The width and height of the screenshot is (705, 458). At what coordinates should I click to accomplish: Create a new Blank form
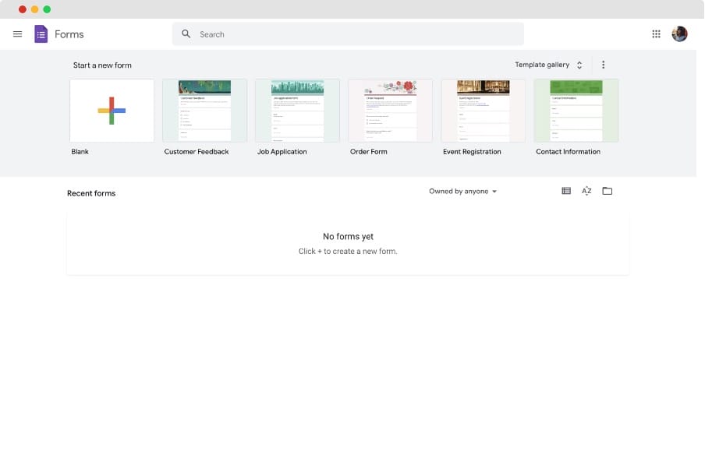coord(112,111)
